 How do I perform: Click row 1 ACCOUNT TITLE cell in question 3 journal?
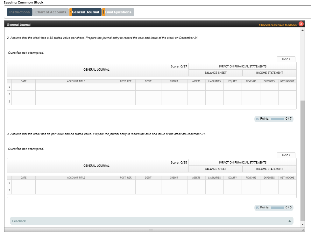(76, 183)
